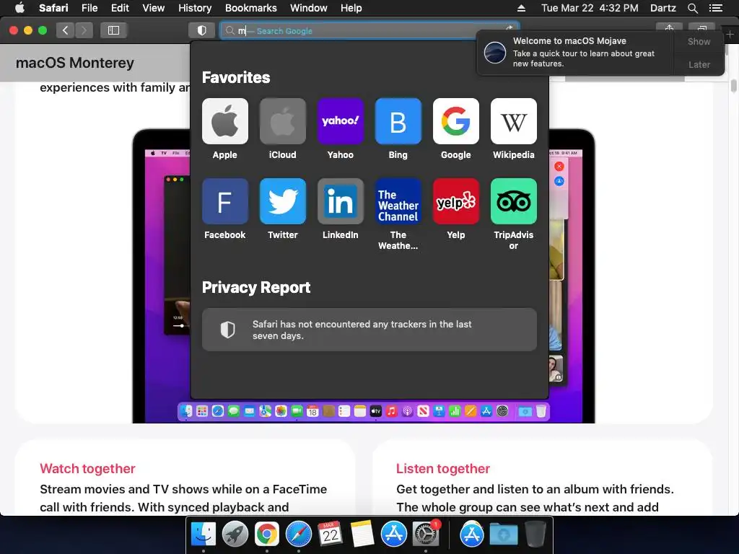Open Spotlight search in menu bar
Viewport: 739px width, 554px height.
click(x=692, y=8)
